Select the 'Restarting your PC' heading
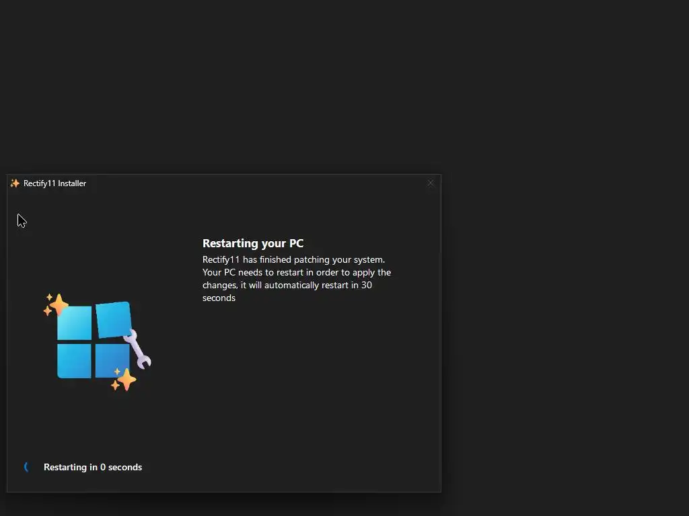Screen dimensions: 689x516 click(253, 243)
